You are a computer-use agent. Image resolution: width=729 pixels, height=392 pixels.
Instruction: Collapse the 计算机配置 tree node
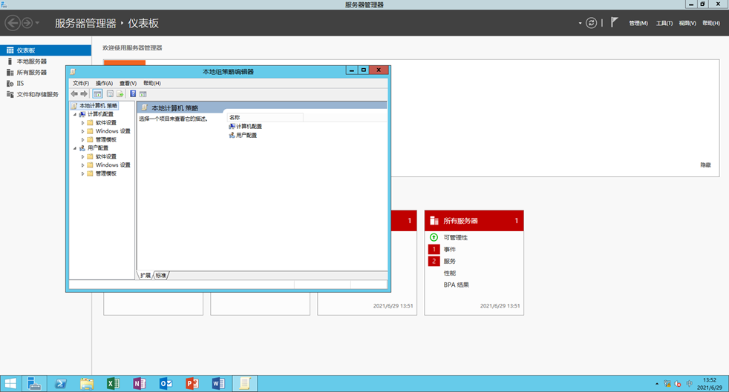point(75,114)
